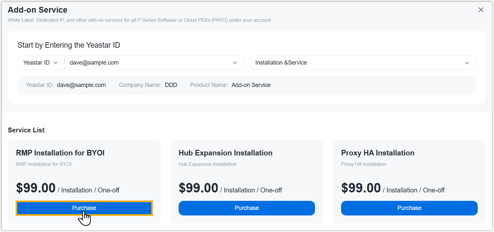Purchase Hub Expansion Installation

pos(247,208)
